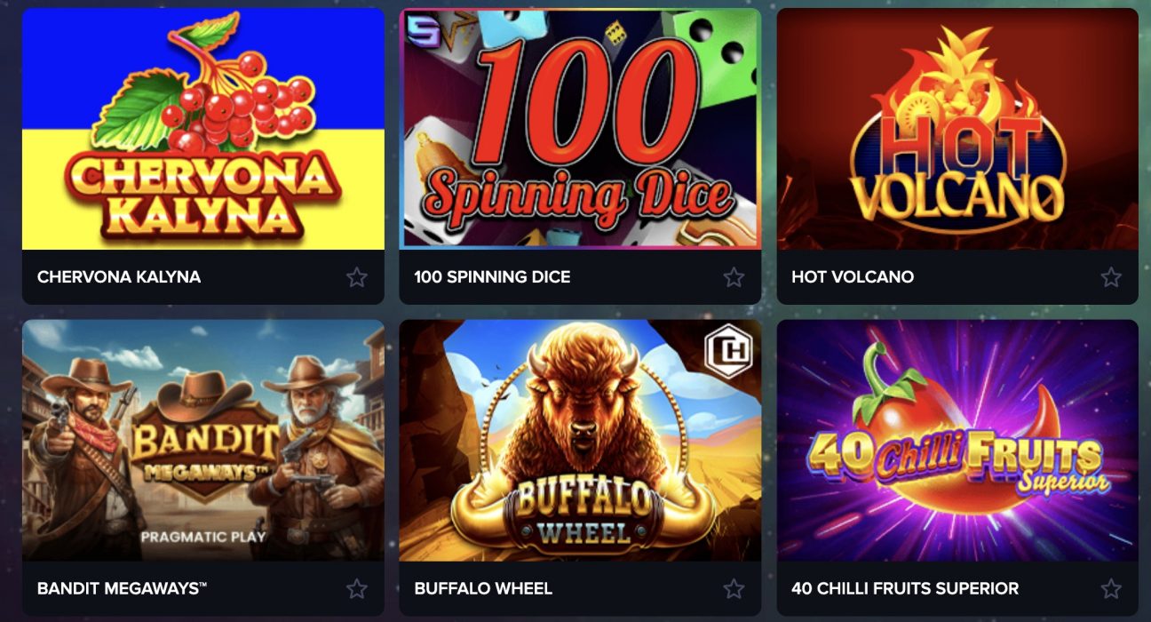Click the HOT VOLCANO title label

[x=853, y=277]
